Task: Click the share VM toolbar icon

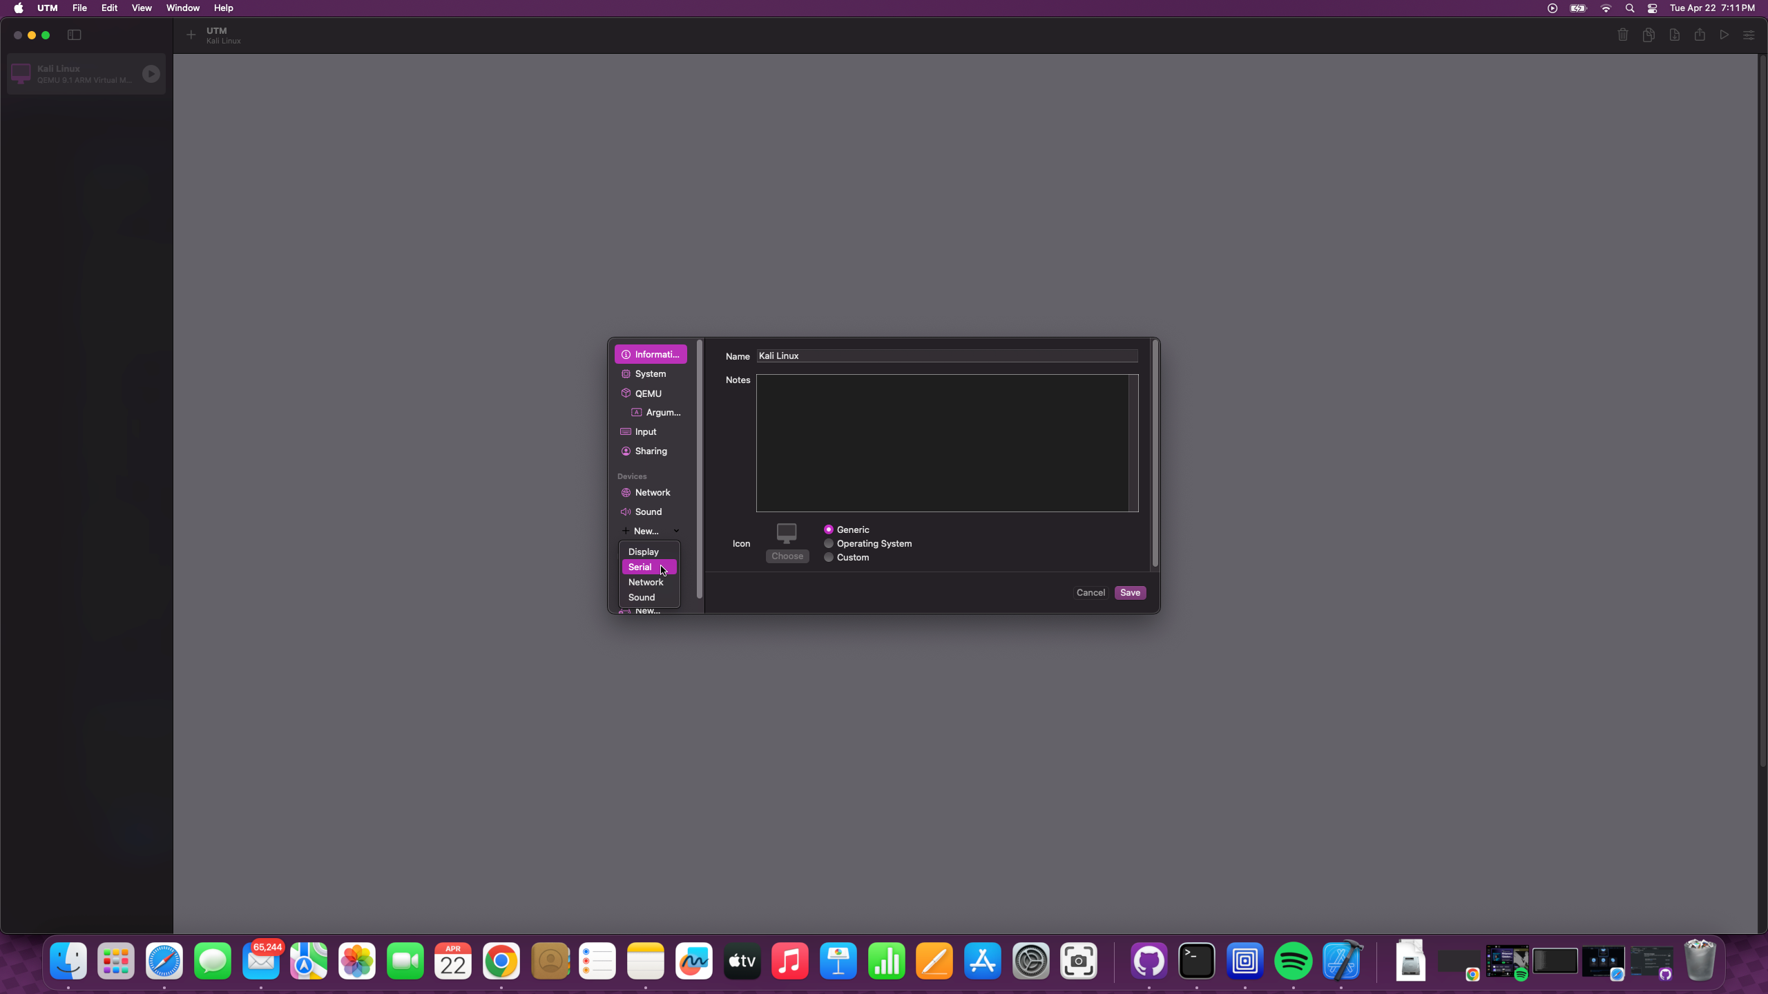Action: (x=1700, y=35)
